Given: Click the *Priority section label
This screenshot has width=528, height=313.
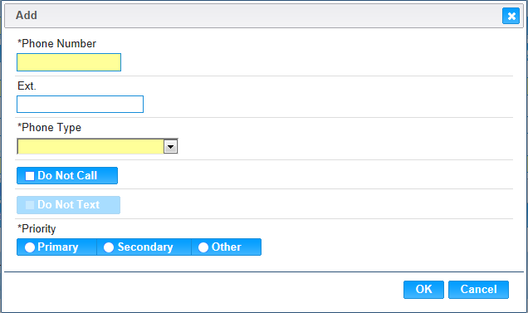Looking at the screenshot, I should (37, 229).
